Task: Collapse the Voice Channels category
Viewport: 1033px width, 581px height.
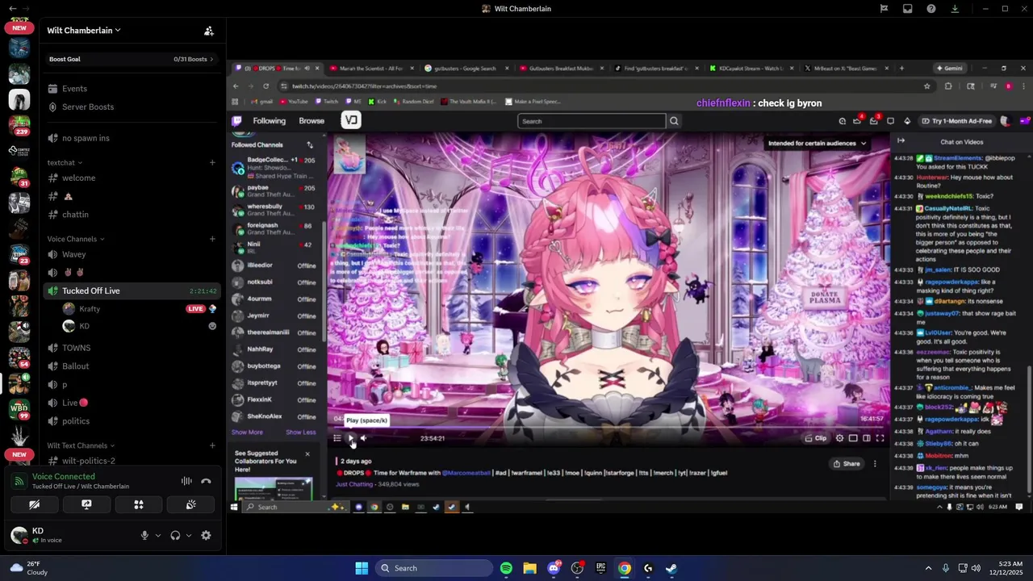Action: pos(76,239)
